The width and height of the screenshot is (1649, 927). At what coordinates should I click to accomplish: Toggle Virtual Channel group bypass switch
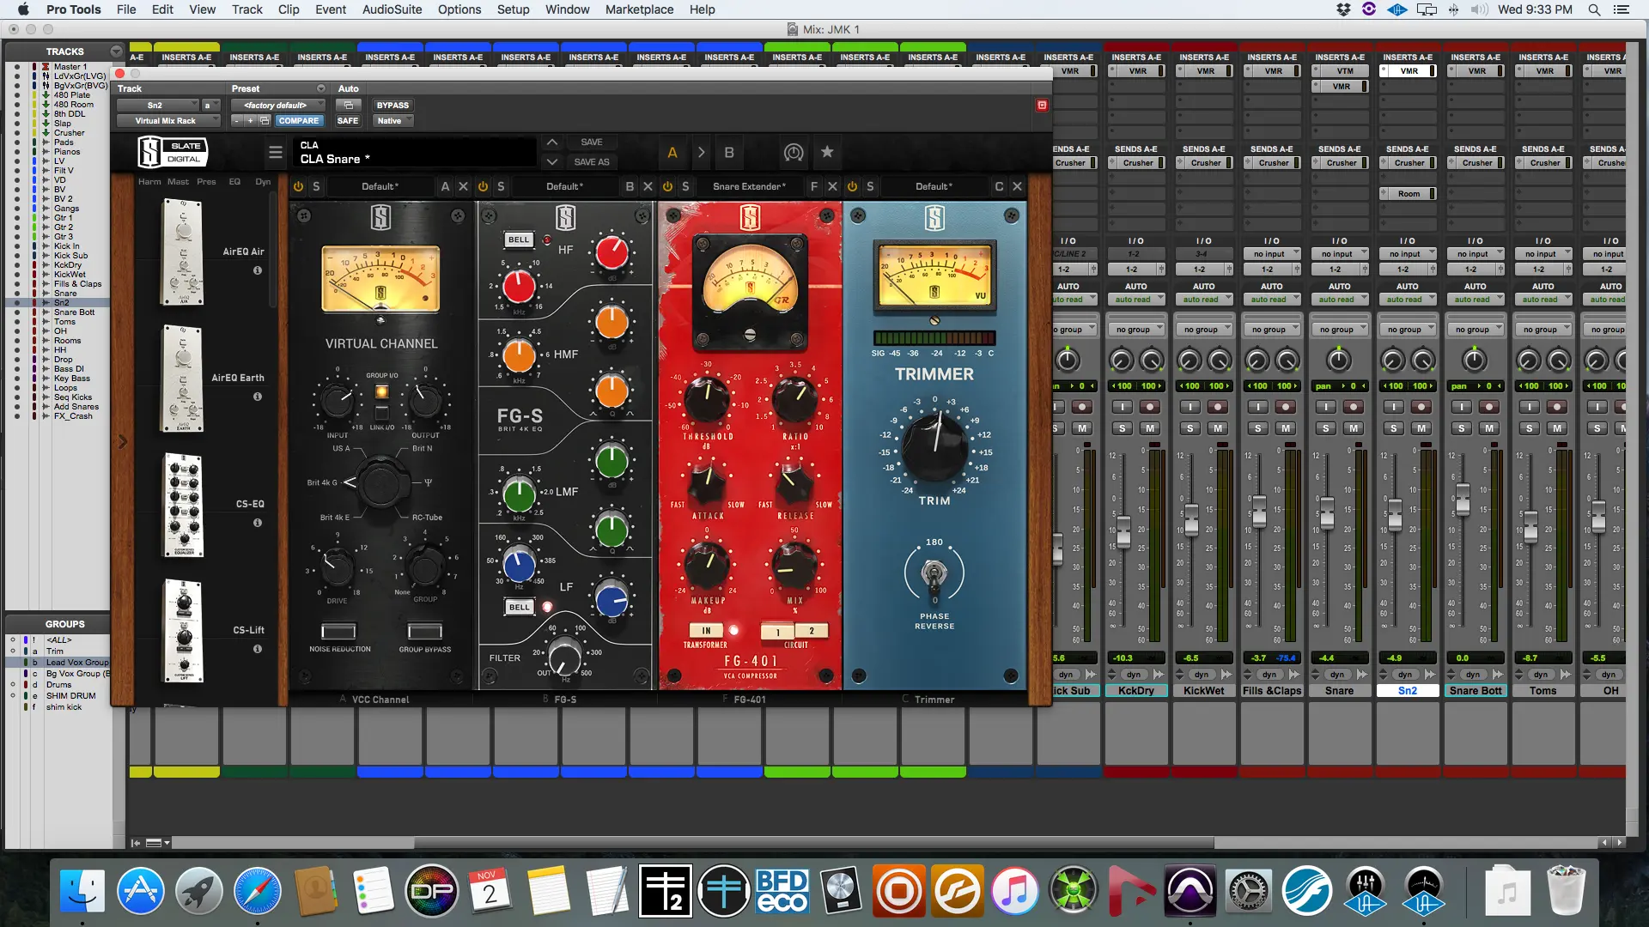(424, 632)
